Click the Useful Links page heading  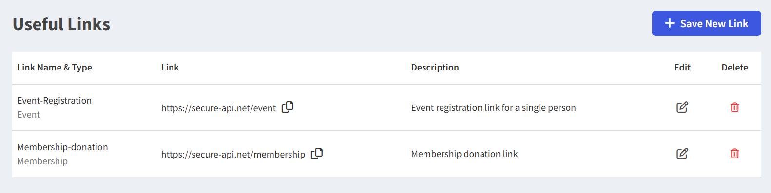(x=61, y=24)
